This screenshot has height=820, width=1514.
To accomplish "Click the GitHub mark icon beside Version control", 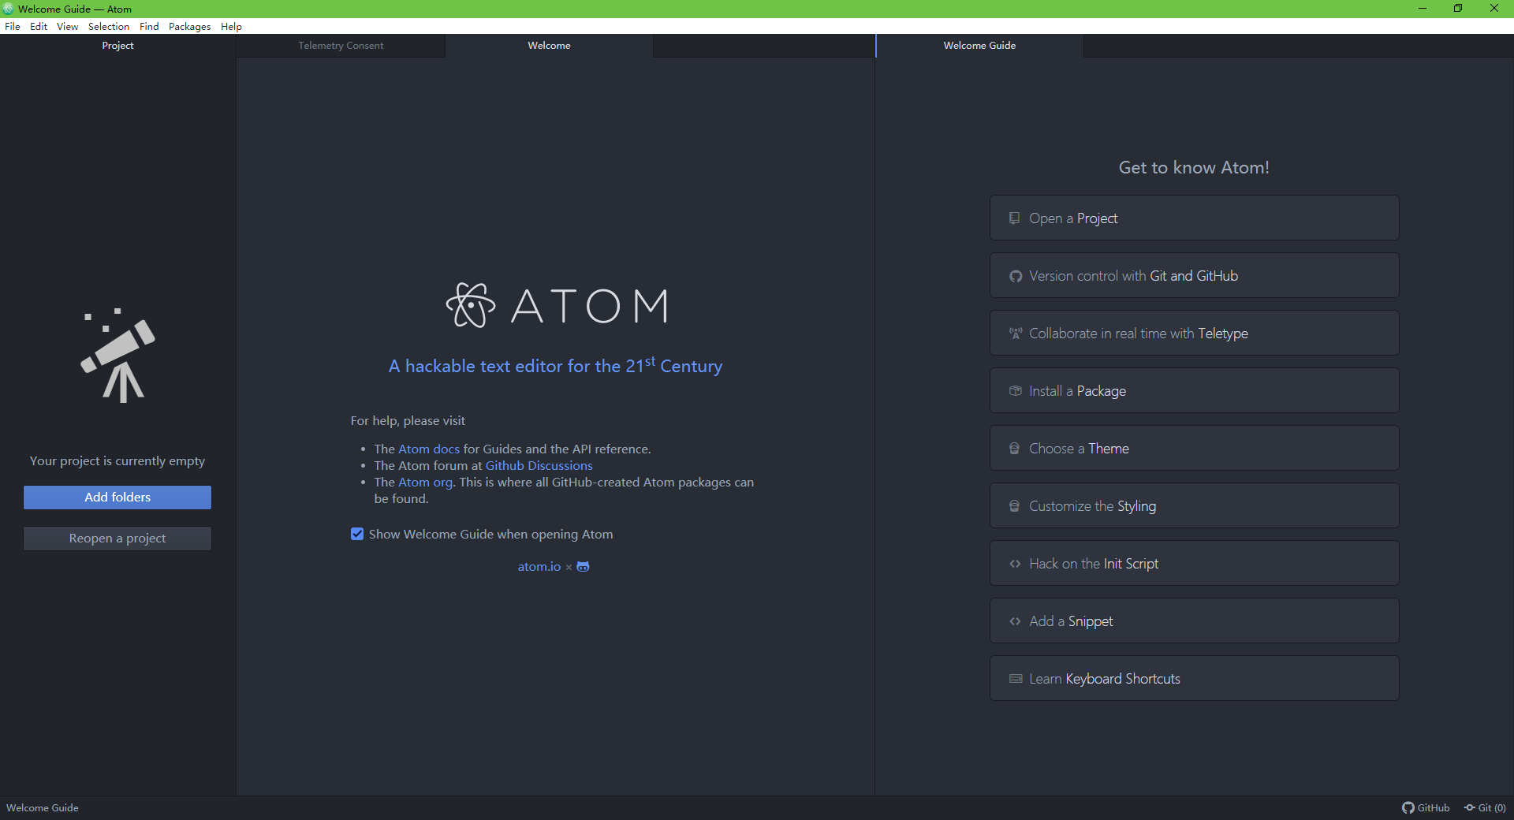I will pyautogui.click(x=1016, y=276).
